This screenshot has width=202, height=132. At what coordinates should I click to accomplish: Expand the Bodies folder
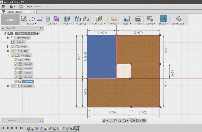(x=8, y=51)
